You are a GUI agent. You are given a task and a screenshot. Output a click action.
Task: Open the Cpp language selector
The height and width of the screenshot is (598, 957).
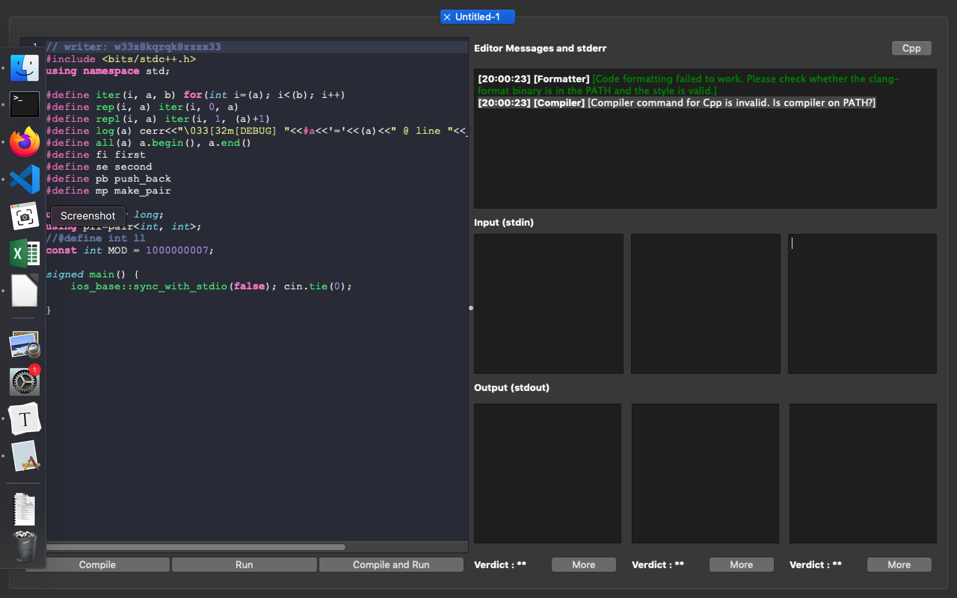pyautogui.click(x=911, y=48)
